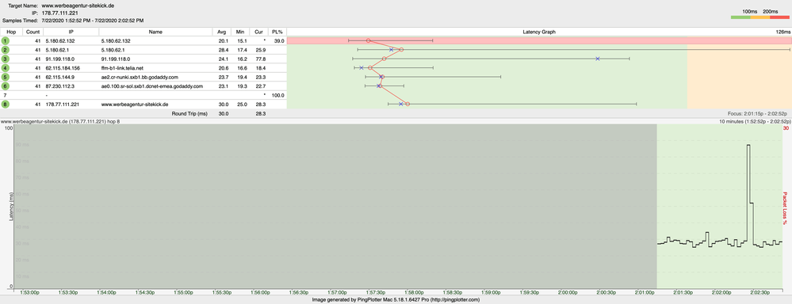Sort by the Count column header
Screen dimensions: 792x304
[33, 31]
